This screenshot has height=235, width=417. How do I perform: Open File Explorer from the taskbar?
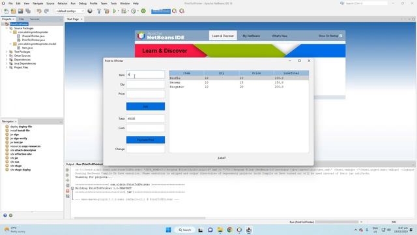220,230
